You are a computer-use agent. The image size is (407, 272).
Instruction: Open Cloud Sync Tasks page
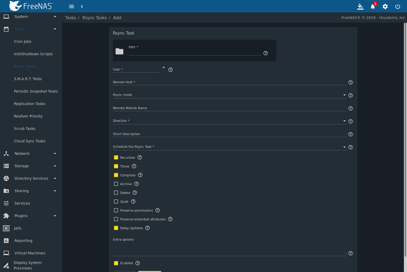30,141
